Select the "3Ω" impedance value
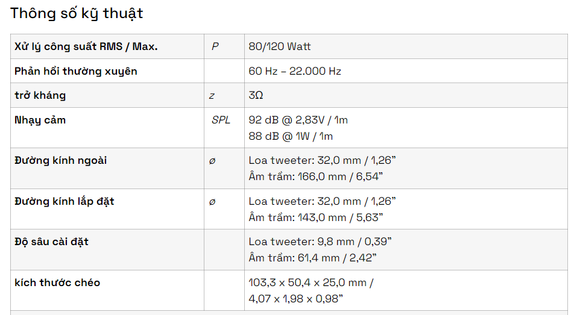The height and width of the screenshot is (315, 574). [x=256, y=95]
